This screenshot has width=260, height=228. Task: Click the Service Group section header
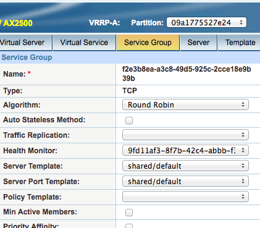click(27, 57)
